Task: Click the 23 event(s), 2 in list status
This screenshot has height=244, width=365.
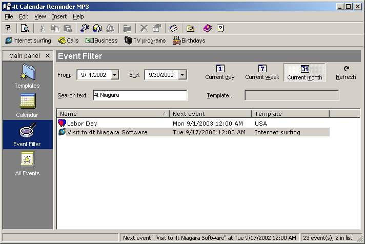Action: 328,238
